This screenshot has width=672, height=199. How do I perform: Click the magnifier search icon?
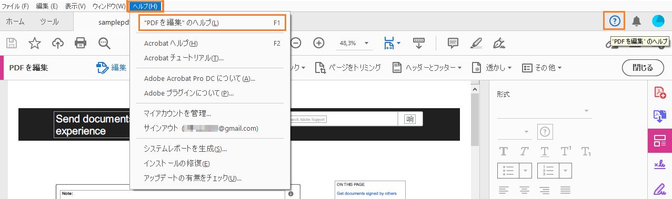(x=104, y=43)
